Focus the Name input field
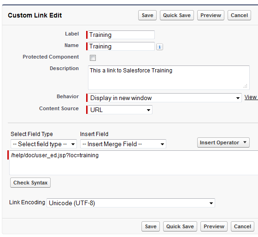The height and width of the screenshot is (237, 258). [x=121, y=46]
